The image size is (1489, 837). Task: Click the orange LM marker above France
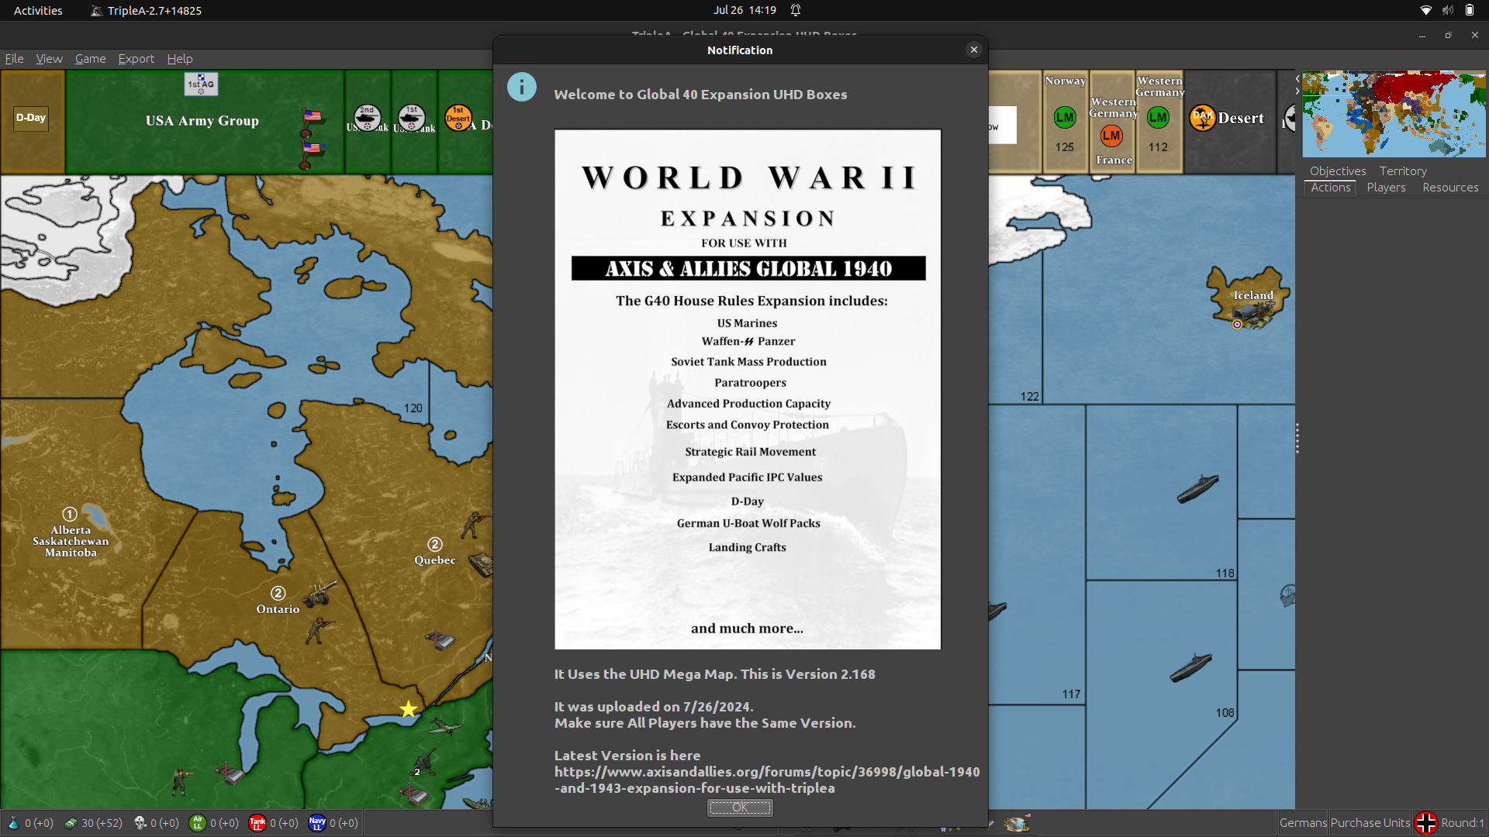(x=1111, y=136)
